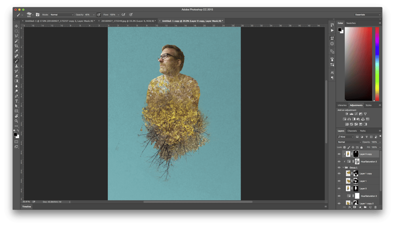Select the Path Selection tool
Image resolution: width=395 pixels, height=227 pixels.
click(16, 106)
